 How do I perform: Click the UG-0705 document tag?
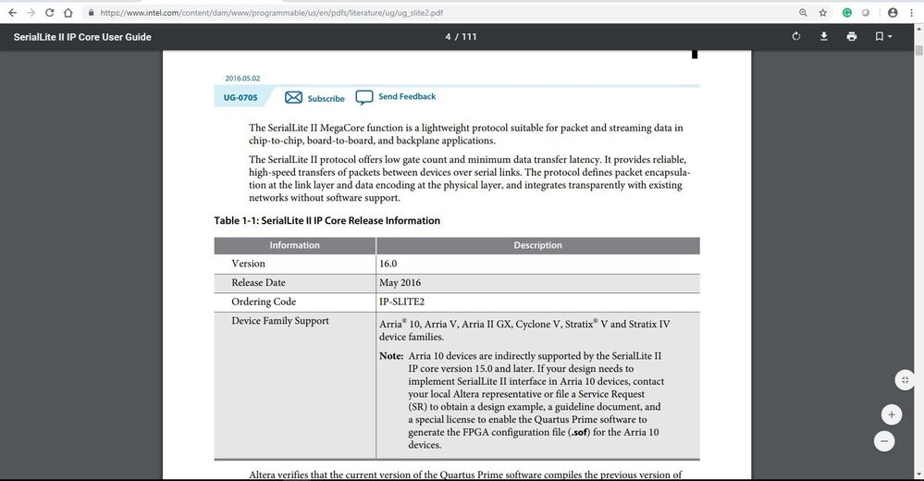click(240, 97)
